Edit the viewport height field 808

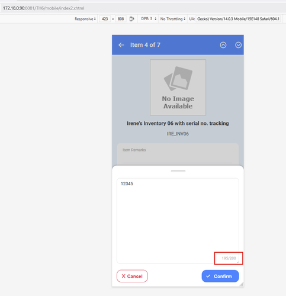(121, 19)
